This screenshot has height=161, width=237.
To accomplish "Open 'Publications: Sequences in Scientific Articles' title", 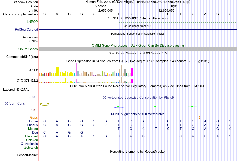I will click(138, 34).
